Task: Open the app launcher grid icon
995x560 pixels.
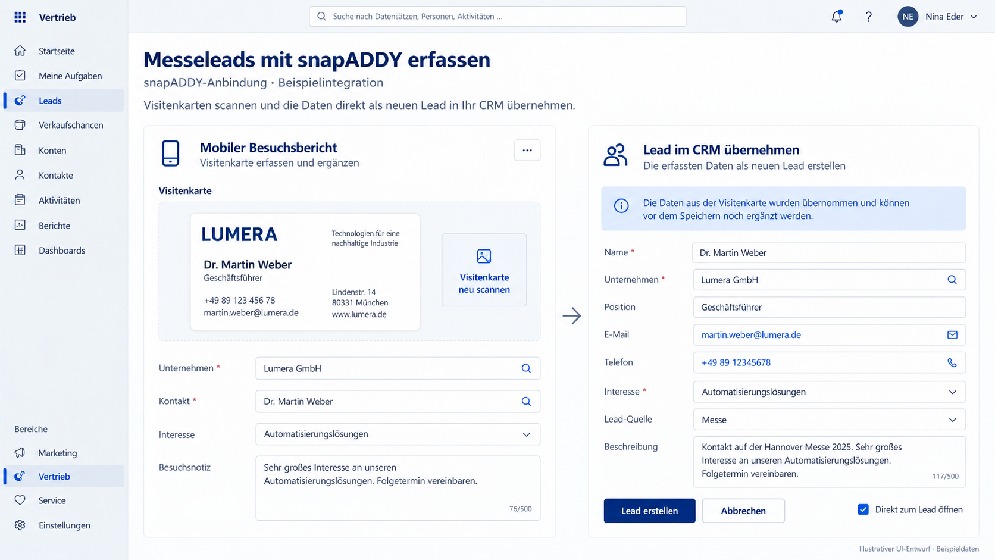Action: coord(20,17)
